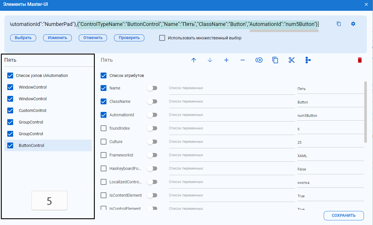Click the XAML value field
Viewport: 373px width, 225px height.
click(331, 156)
